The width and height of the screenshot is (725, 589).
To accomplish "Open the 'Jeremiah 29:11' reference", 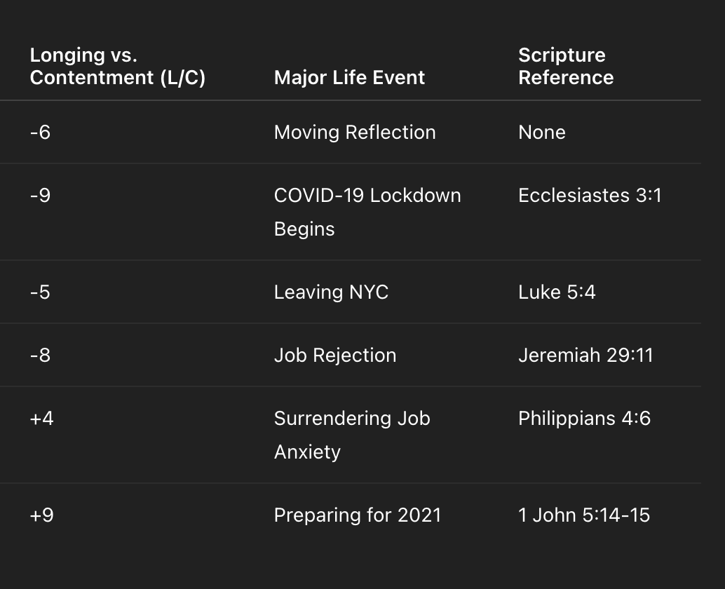I will 585,355.
